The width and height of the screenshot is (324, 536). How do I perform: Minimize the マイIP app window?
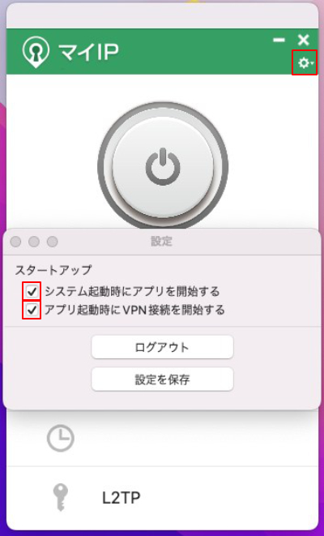(279, 41)
